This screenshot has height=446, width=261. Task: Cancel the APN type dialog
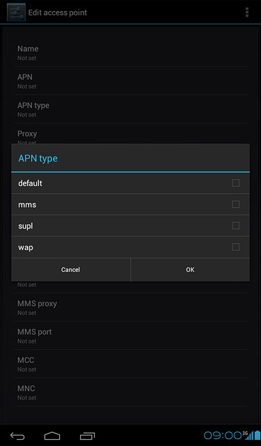point(71,270)
